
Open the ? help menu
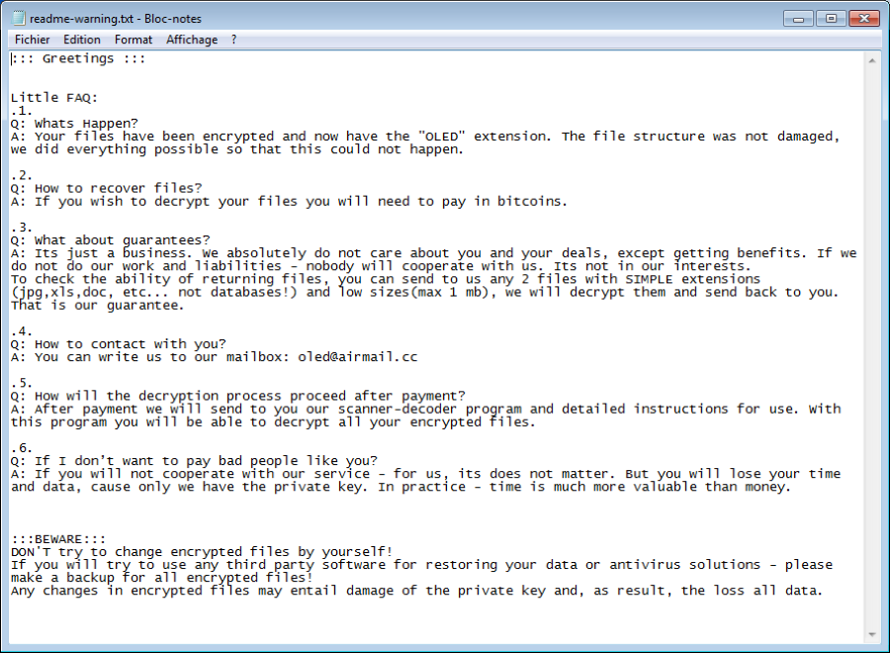tap(233, 40)
